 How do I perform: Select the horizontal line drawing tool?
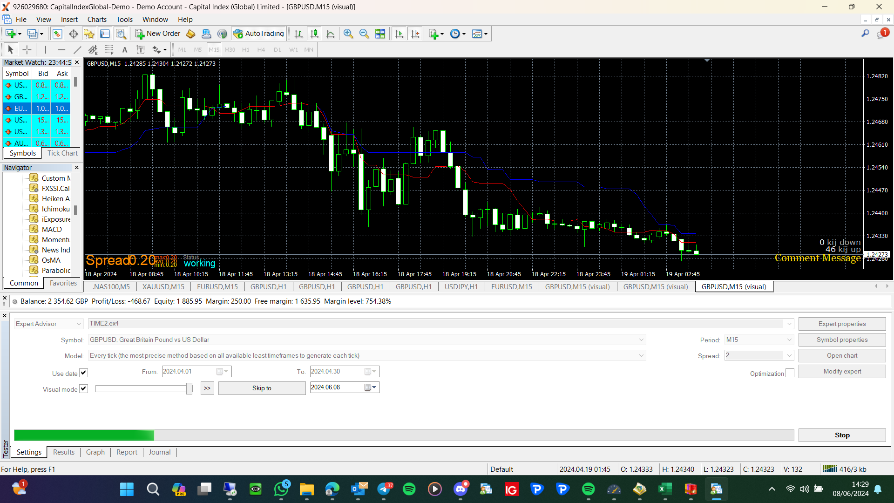pyautogui.click(x=61, y=50)
